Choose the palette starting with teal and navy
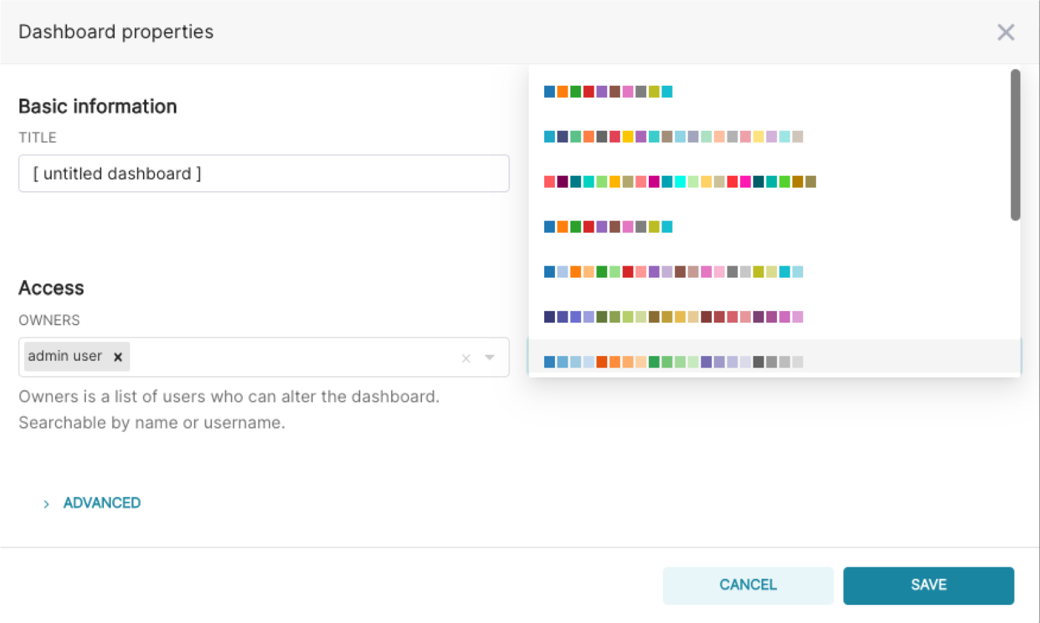1040x623 pixels. (673, 137)
